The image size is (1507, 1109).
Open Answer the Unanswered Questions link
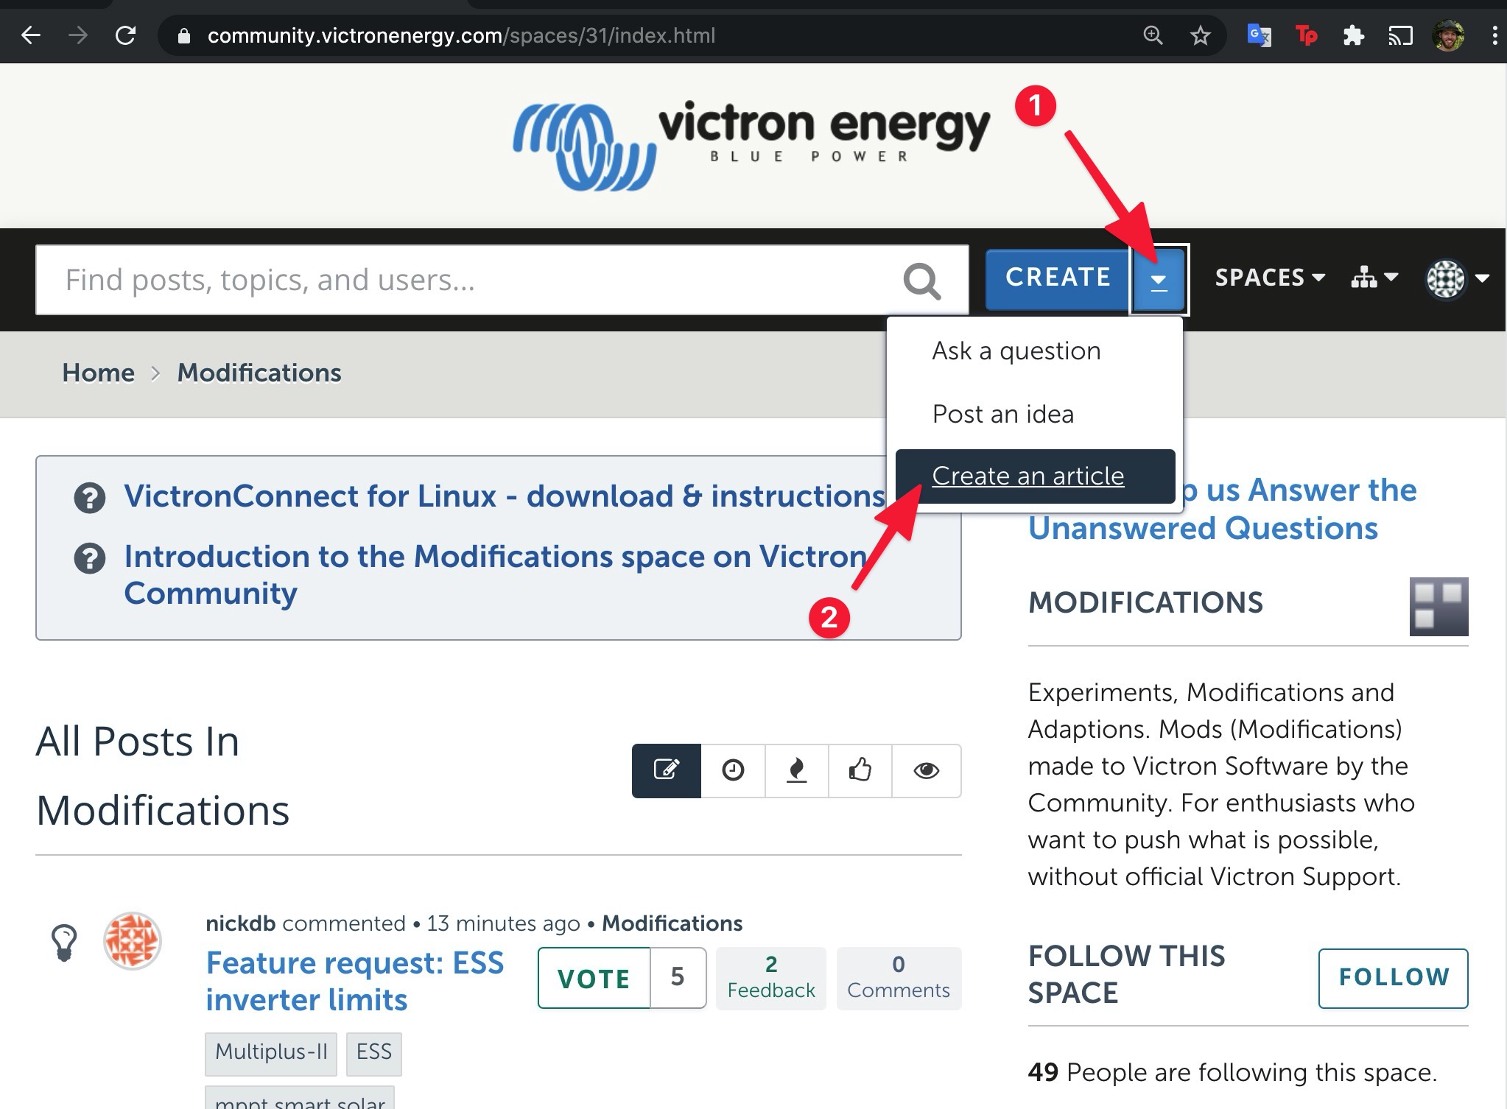[x=1223, y=509]
